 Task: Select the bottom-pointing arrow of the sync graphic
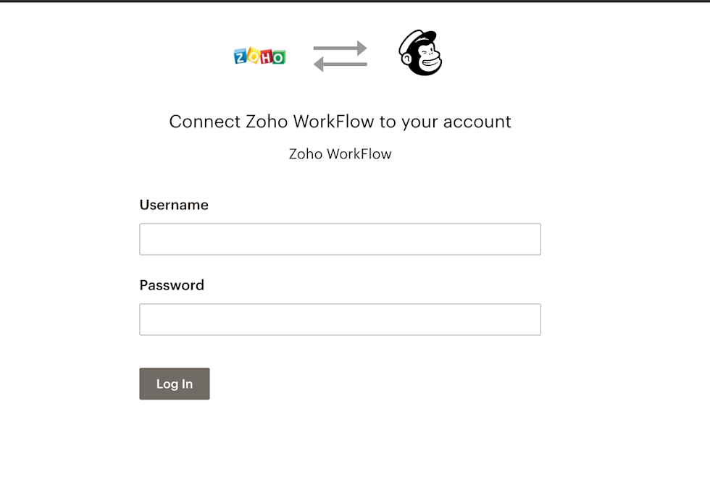[339, 64]
